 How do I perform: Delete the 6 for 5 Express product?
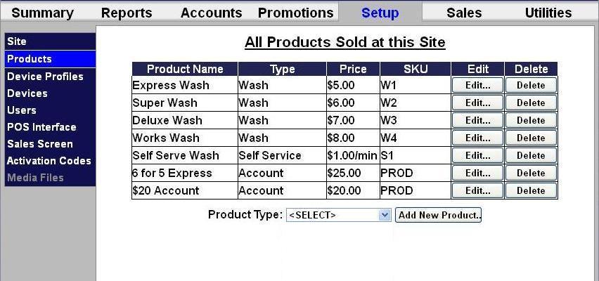click(531, 173)
